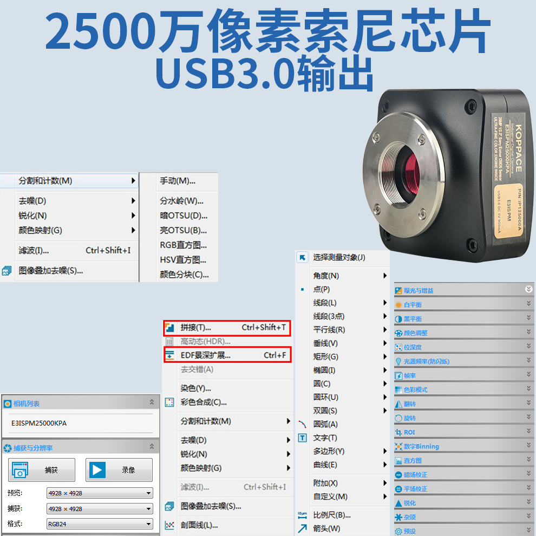Image resolution: width=536 pixels, height=536 pixels.
Task: Select camera E3ISPM25000KPA in the list
Action: click(39, 423)
